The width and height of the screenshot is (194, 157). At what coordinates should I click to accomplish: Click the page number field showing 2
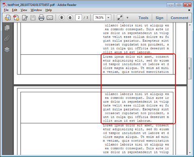79,18
